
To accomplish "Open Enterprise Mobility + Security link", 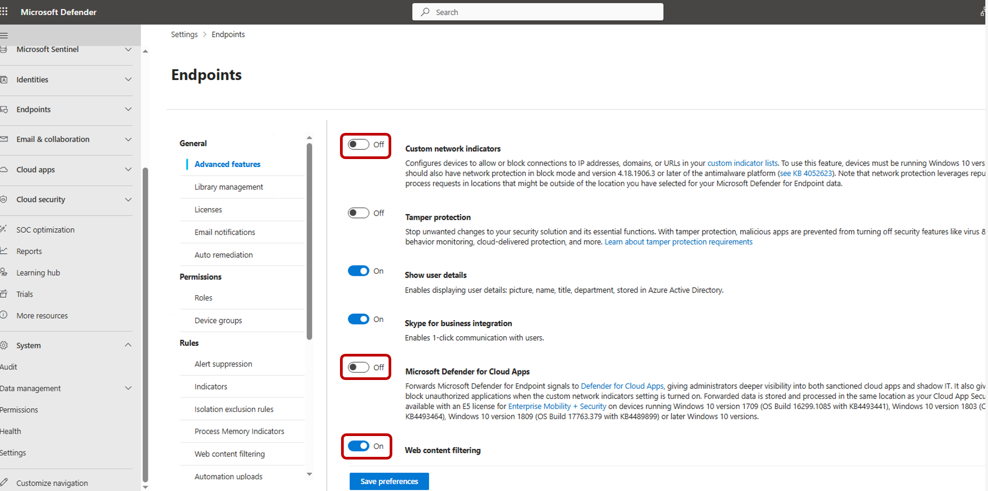I will [x=557, y=406].
